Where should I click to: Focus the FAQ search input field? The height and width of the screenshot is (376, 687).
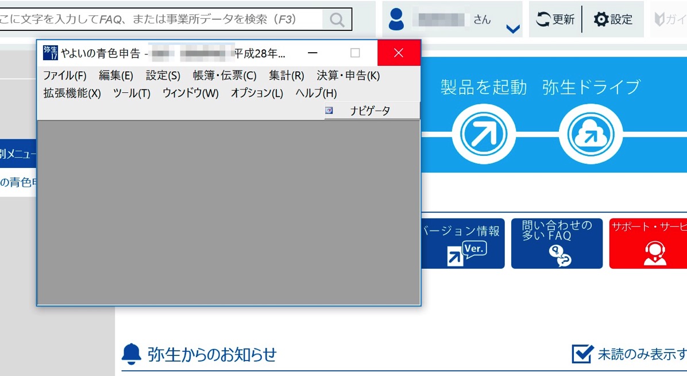coord(161,19)
